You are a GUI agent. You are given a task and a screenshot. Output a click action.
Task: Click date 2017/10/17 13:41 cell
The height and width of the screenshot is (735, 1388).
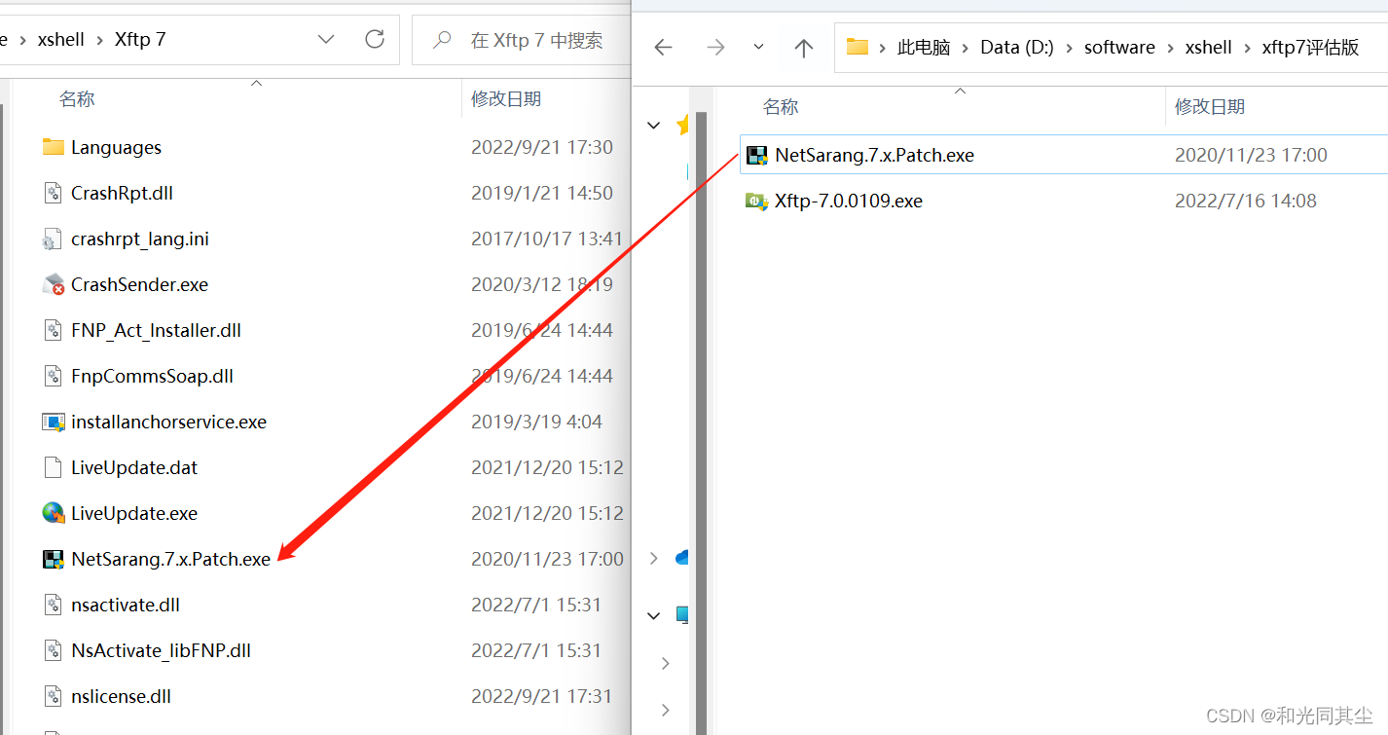pyautogui.click(x=547, y=239)
